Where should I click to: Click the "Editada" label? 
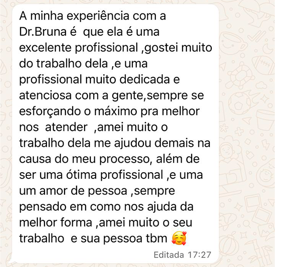tap(169, 255)
